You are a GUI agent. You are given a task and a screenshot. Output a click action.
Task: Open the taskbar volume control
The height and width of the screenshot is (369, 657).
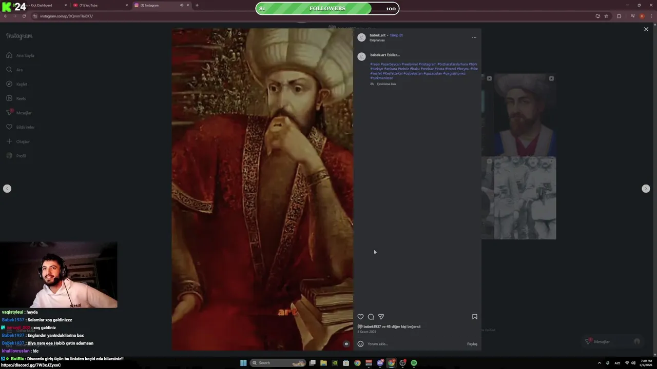pyautogui.click(x=633, y=363)
